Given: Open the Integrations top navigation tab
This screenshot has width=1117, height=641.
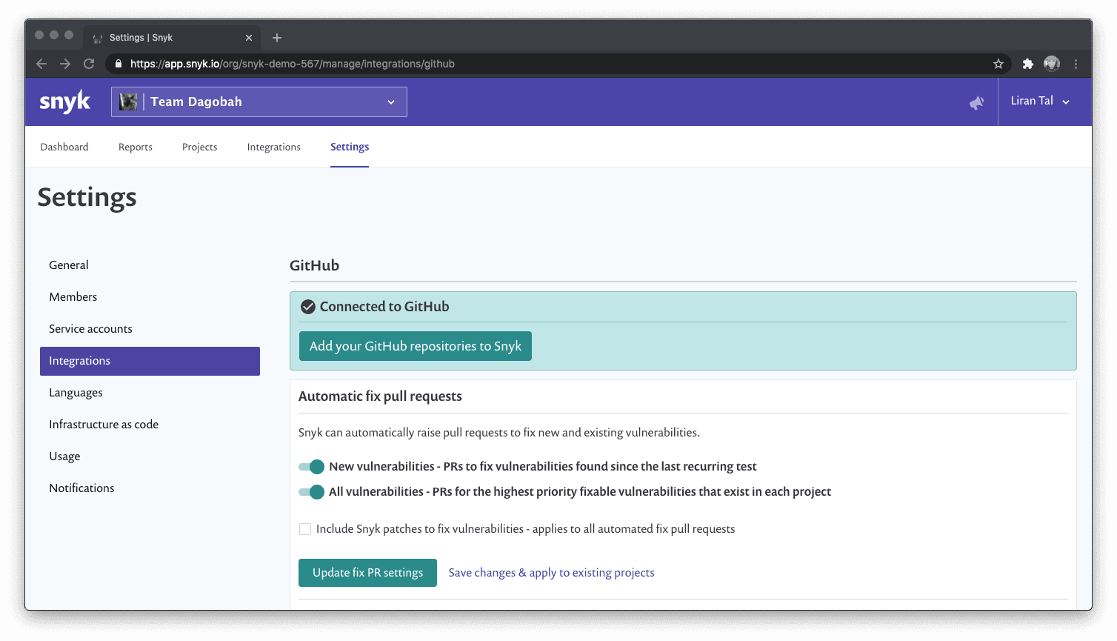Looking at the screenshot, I should pyautogui.click(x=274, y=147).
